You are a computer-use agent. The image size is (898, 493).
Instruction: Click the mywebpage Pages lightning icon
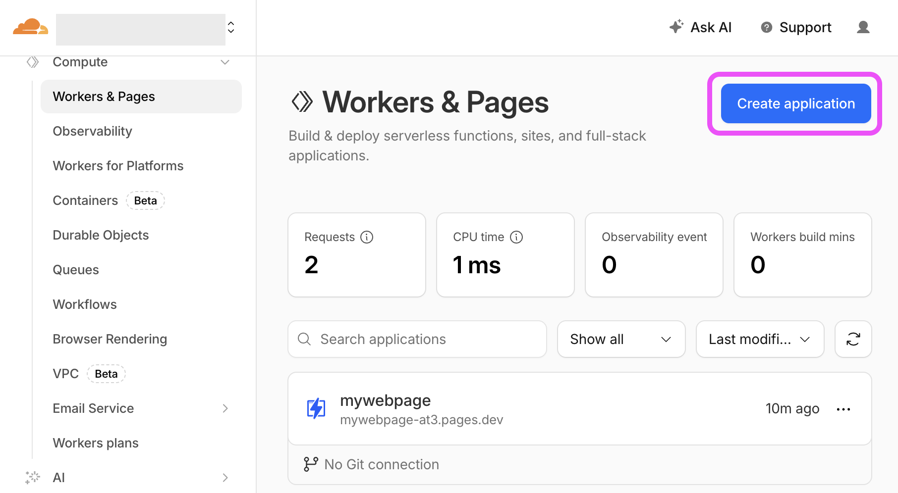[316, 408]
